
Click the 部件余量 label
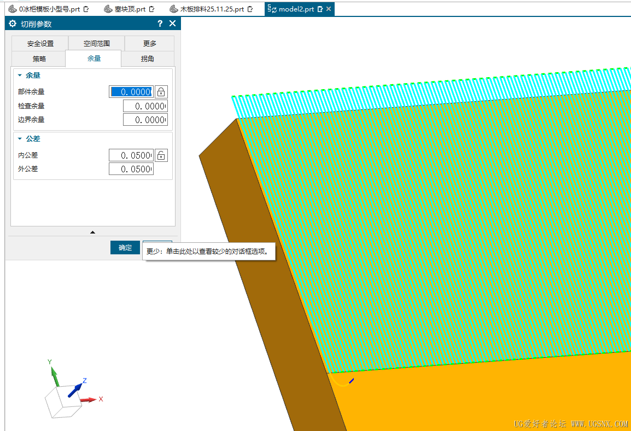tap(31, 92)
